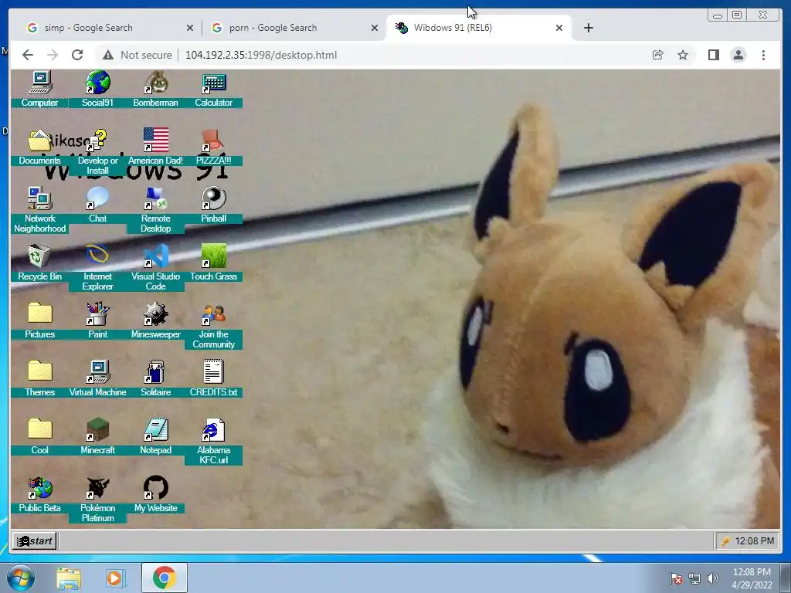This screenshot has height=593, width=791.
Task: Toggle the Chrome side panel
Action: (713, 55)
